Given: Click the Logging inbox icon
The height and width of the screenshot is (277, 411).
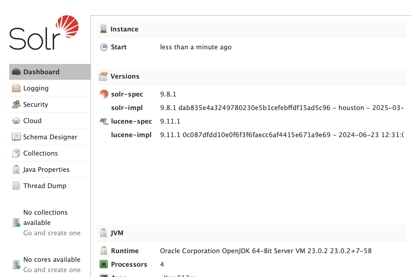Looking at the screenshot, I should (16, 88).
